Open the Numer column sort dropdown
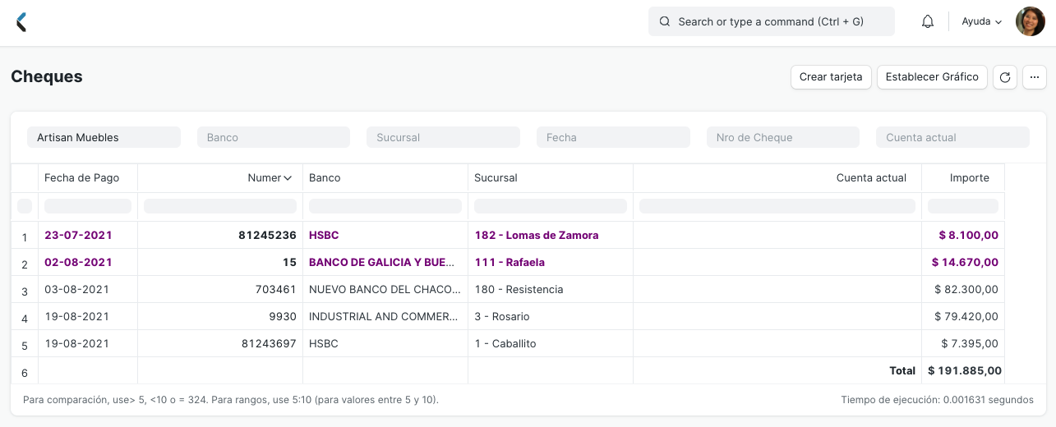Viewport: 1056px width, 427px height. 288,178
